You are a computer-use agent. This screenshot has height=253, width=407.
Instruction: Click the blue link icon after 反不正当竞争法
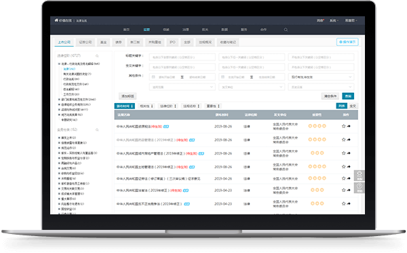187,204
